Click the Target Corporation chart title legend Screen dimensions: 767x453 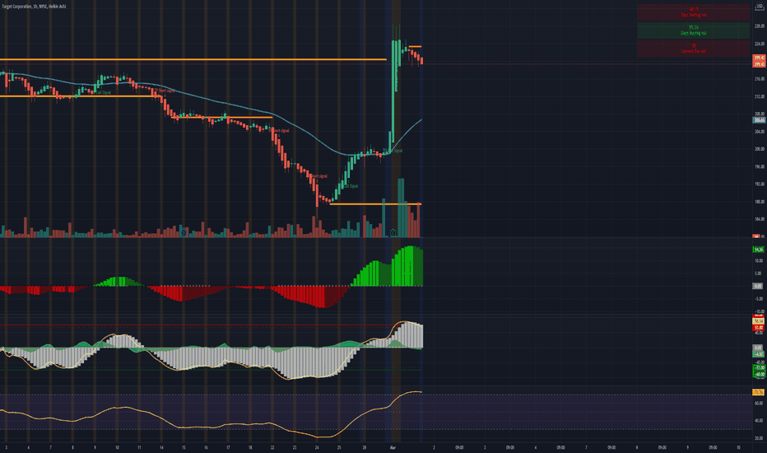coord(34,7)
